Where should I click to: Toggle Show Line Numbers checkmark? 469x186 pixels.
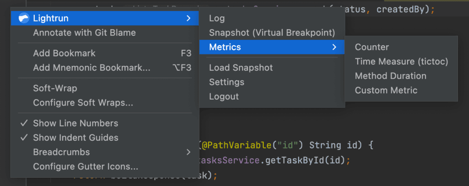click(21, 123)
